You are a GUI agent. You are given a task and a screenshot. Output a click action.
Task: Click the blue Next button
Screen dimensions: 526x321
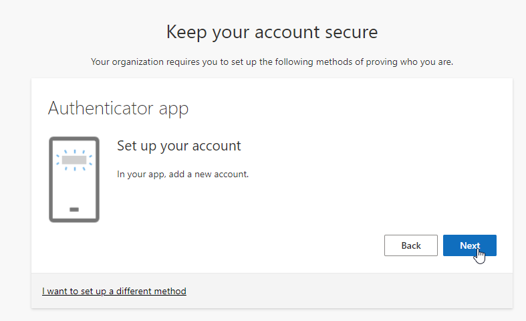coord(469,245)
